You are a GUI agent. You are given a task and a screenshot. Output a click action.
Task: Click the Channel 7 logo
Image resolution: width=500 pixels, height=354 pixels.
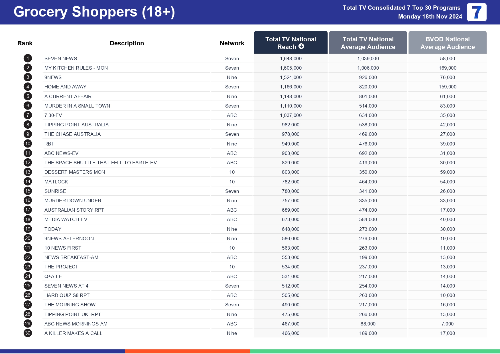point(476,12)
